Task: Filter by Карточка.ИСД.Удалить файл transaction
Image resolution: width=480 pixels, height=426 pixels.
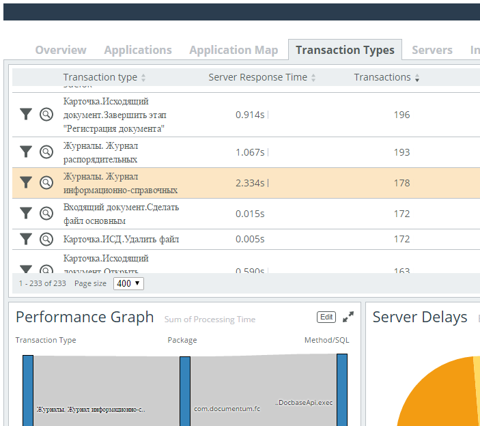Action: [26, 239]
